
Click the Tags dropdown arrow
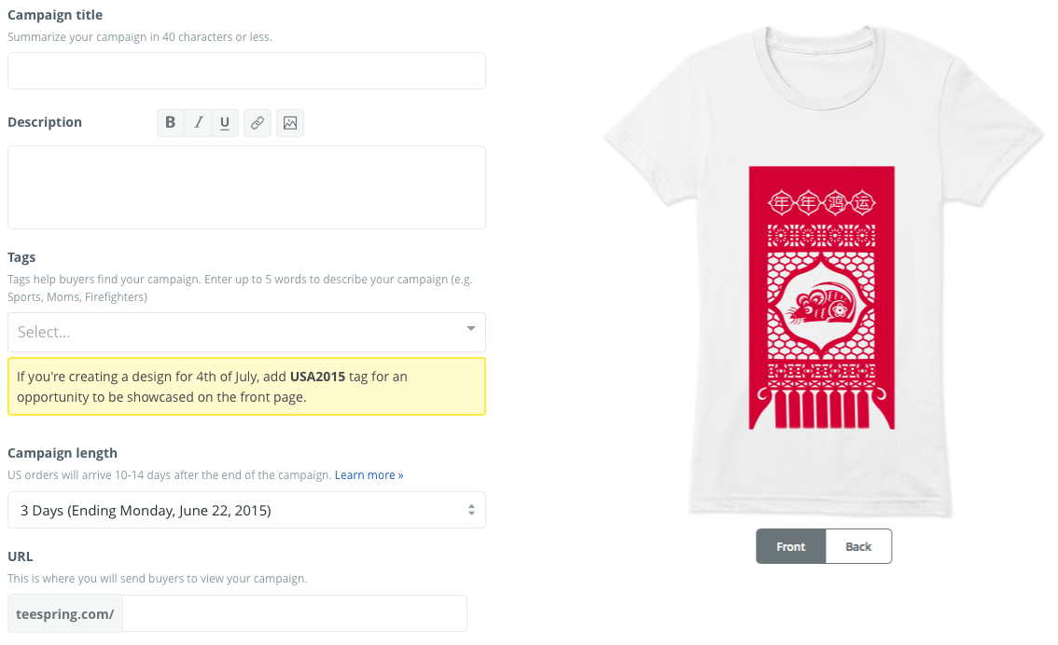coord(470,329)
